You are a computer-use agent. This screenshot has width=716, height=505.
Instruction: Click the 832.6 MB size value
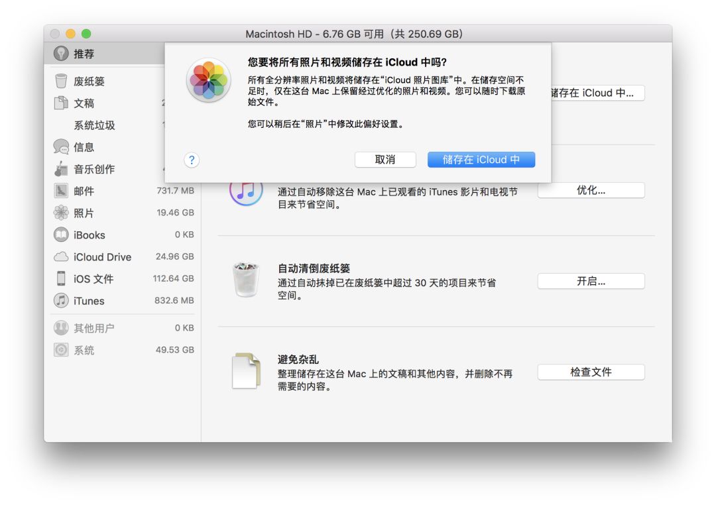tap(174, 300)
